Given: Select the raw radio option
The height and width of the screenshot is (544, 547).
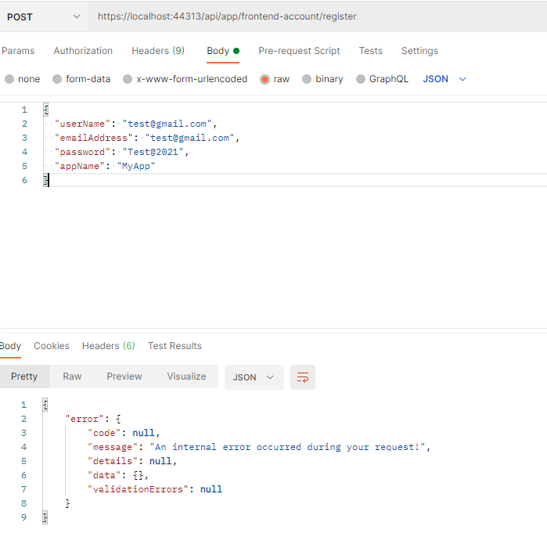Looking at the screenshot, I should pyautogui.click(x=275, y=79).
